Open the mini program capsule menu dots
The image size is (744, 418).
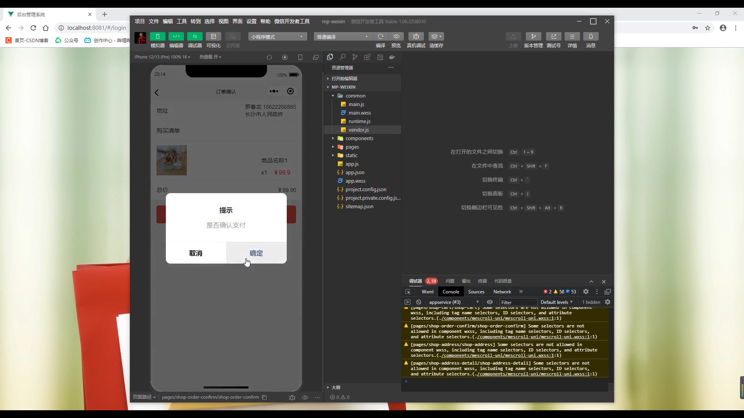(x=274, y=91)
